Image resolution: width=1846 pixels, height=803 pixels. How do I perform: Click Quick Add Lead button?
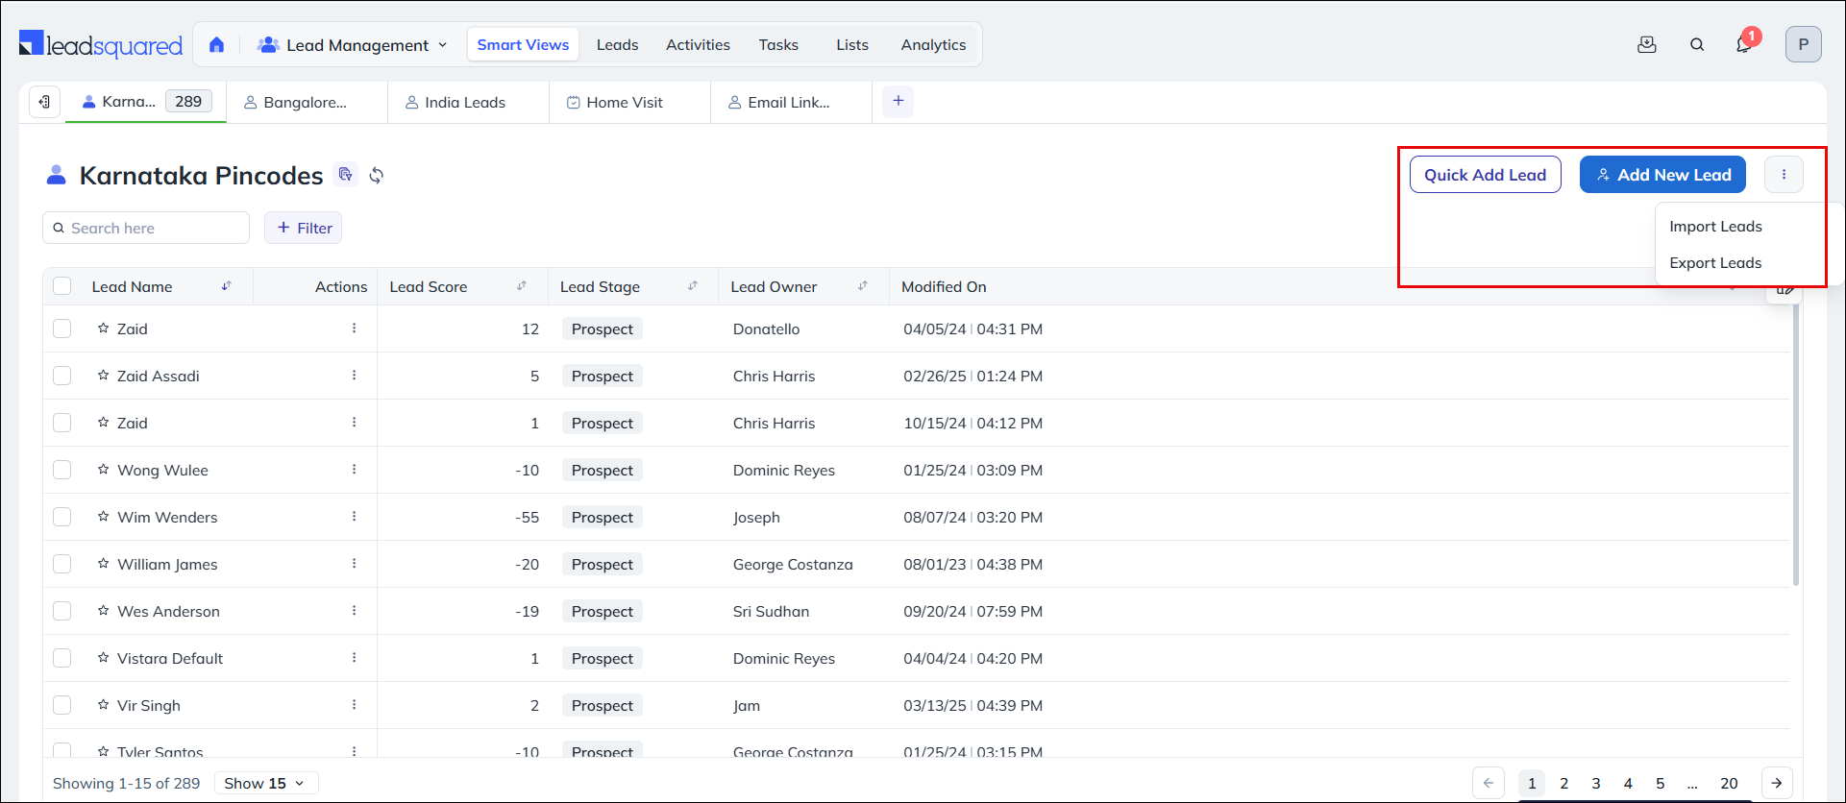tap(1485, 175)
